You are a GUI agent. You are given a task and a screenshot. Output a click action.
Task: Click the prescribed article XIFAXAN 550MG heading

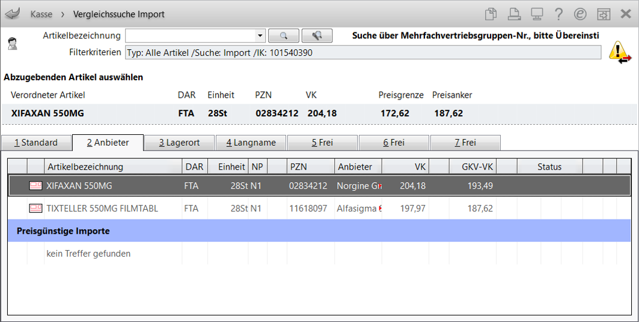click(47, 113)
